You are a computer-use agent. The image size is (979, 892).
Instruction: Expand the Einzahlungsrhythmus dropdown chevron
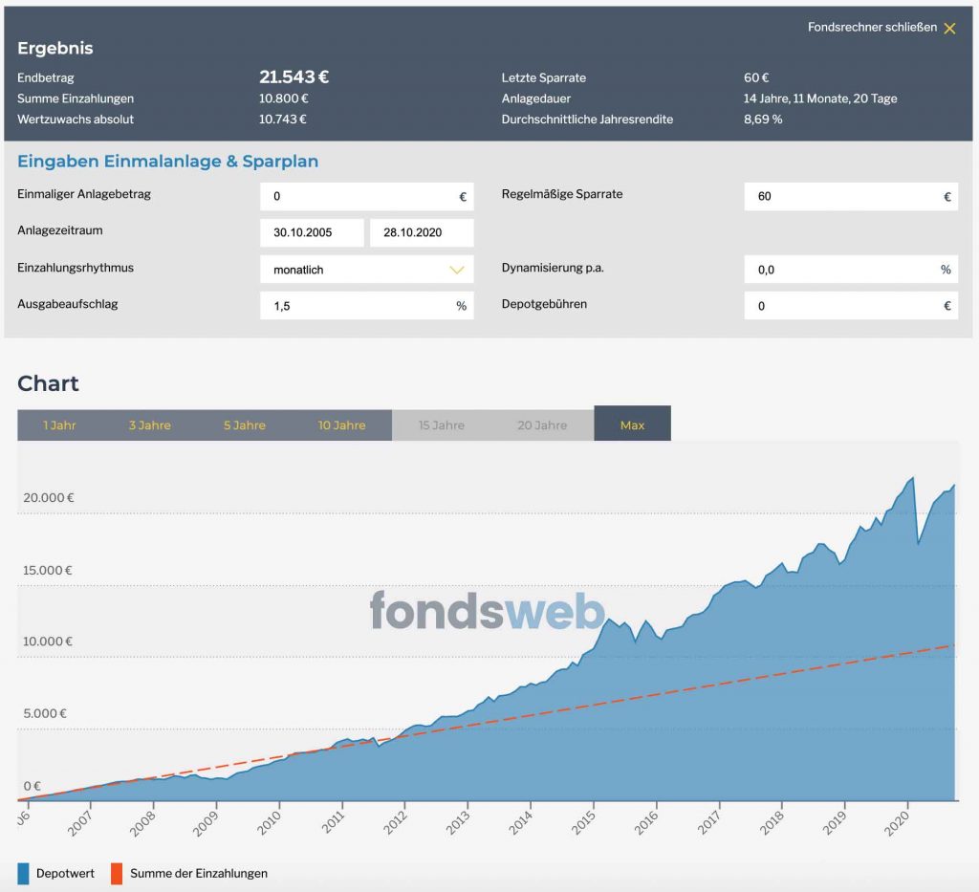coord(457,270)
